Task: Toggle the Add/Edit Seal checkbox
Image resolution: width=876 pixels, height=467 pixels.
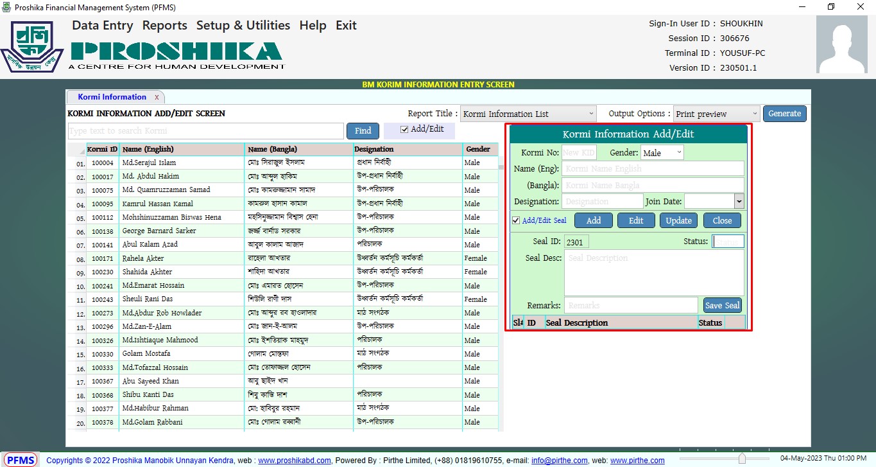Action: point(516,220)
